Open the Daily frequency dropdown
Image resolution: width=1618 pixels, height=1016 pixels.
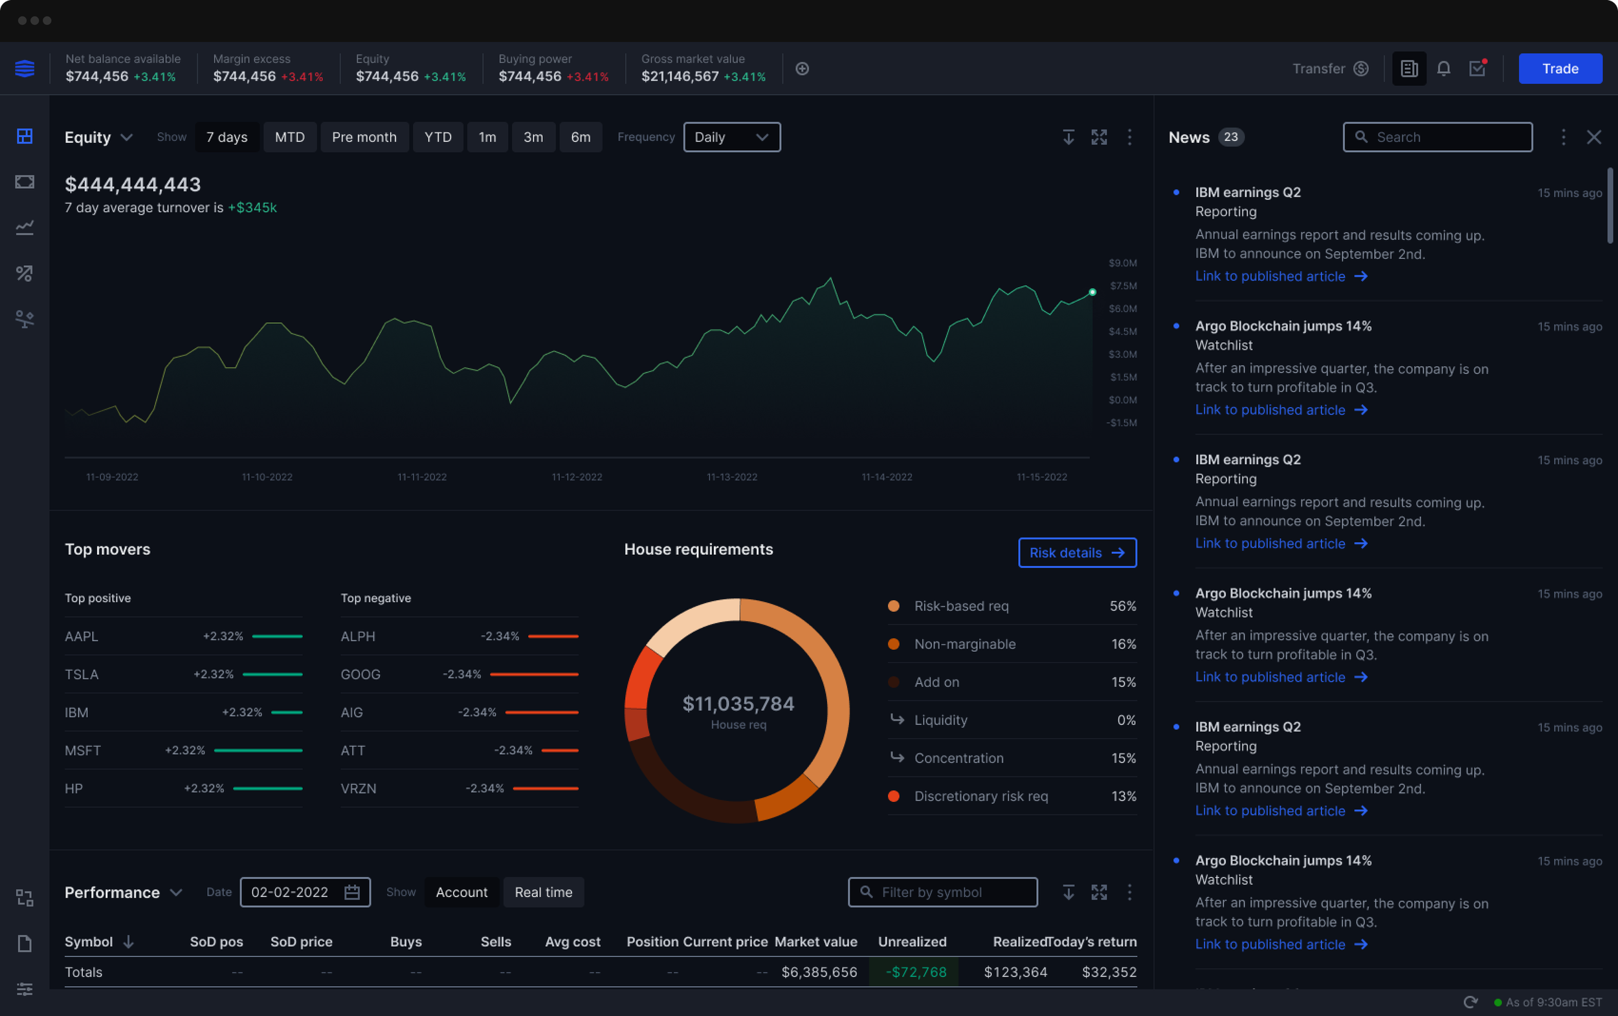coord(732,137)
